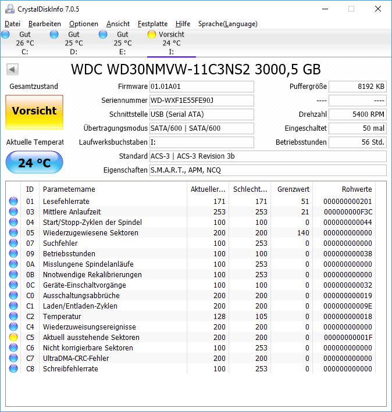Close the CrystalDiskInfo window

tap(378, 9)
